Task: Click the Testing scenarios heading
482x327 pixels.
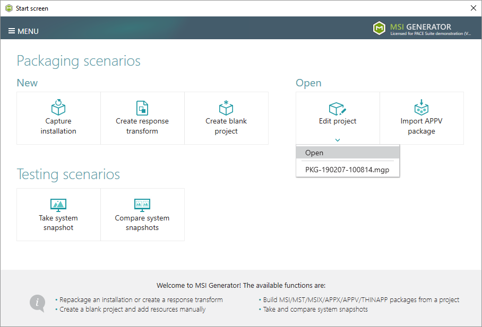Action: [x=68, y=174]
